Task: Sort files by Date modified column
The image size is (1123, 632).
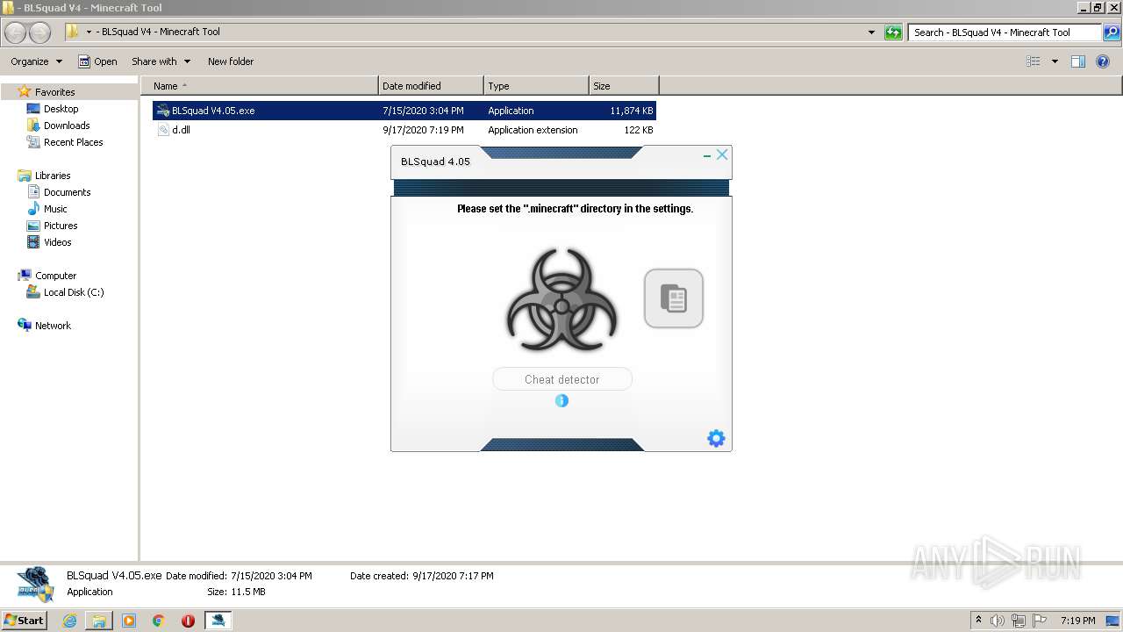Action: click(431, 86)
